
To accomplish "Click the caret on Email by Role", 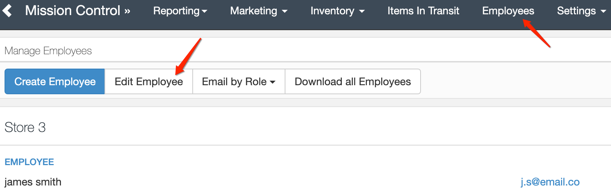I will point(273,82).
